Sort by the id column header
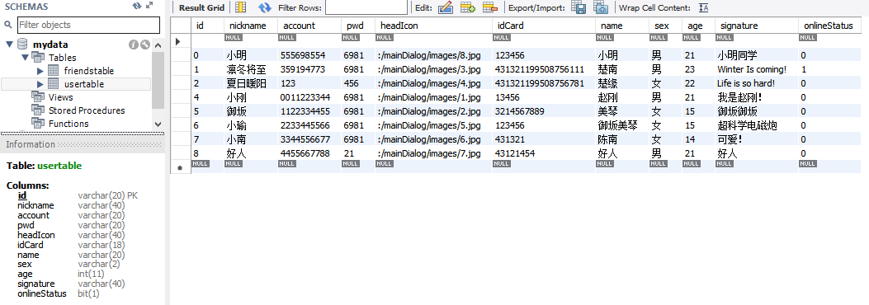Image resolution: width=869 pixels, height=305 pixels. (207, 26)
